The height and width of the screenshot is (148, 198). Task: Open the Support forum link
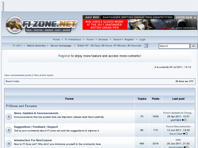click(x=53, y=127)
